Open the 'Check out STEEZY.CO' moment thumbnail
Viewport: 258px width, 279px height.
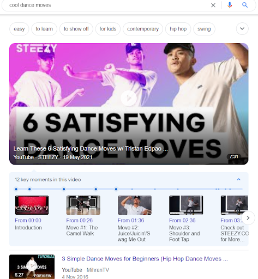click(x=234, y=205)
